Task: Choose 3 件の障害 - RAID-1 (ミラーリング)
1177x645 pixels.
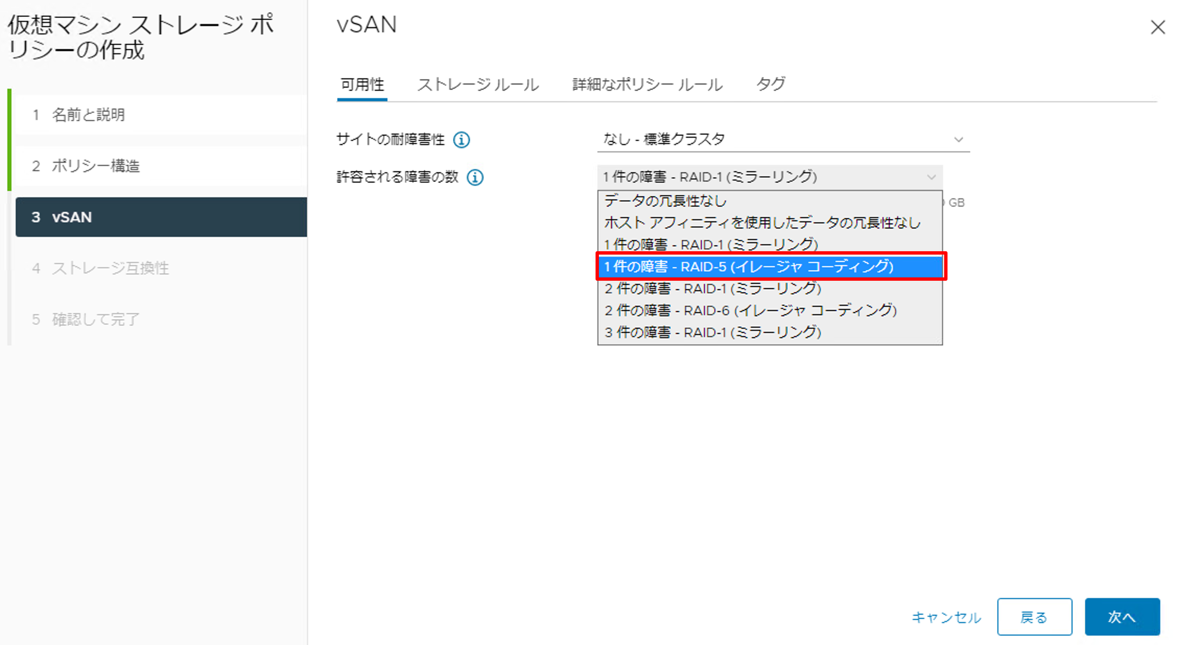Action: [x=770, y=332]
